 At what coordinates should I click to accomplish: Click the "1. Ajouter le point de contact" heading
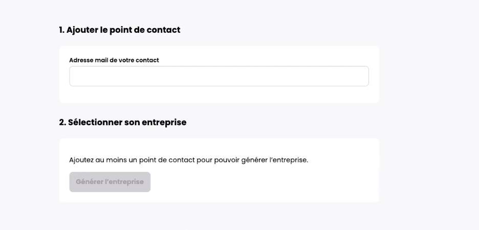120,30
